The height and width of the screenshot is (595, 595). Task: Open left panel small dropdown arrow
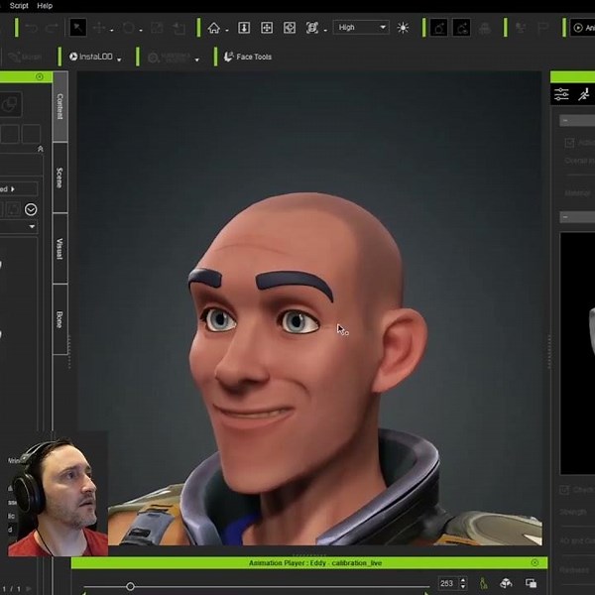32,226
